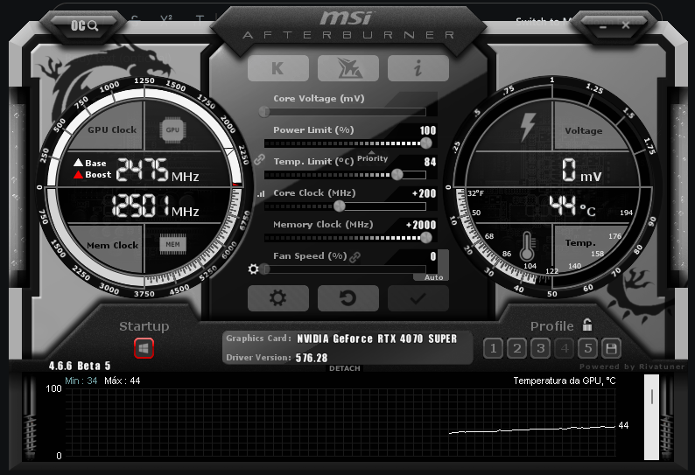This screenshot has width=695, height=475.
Task: Click the DETACH monitoring label
Action: (344, 368)
